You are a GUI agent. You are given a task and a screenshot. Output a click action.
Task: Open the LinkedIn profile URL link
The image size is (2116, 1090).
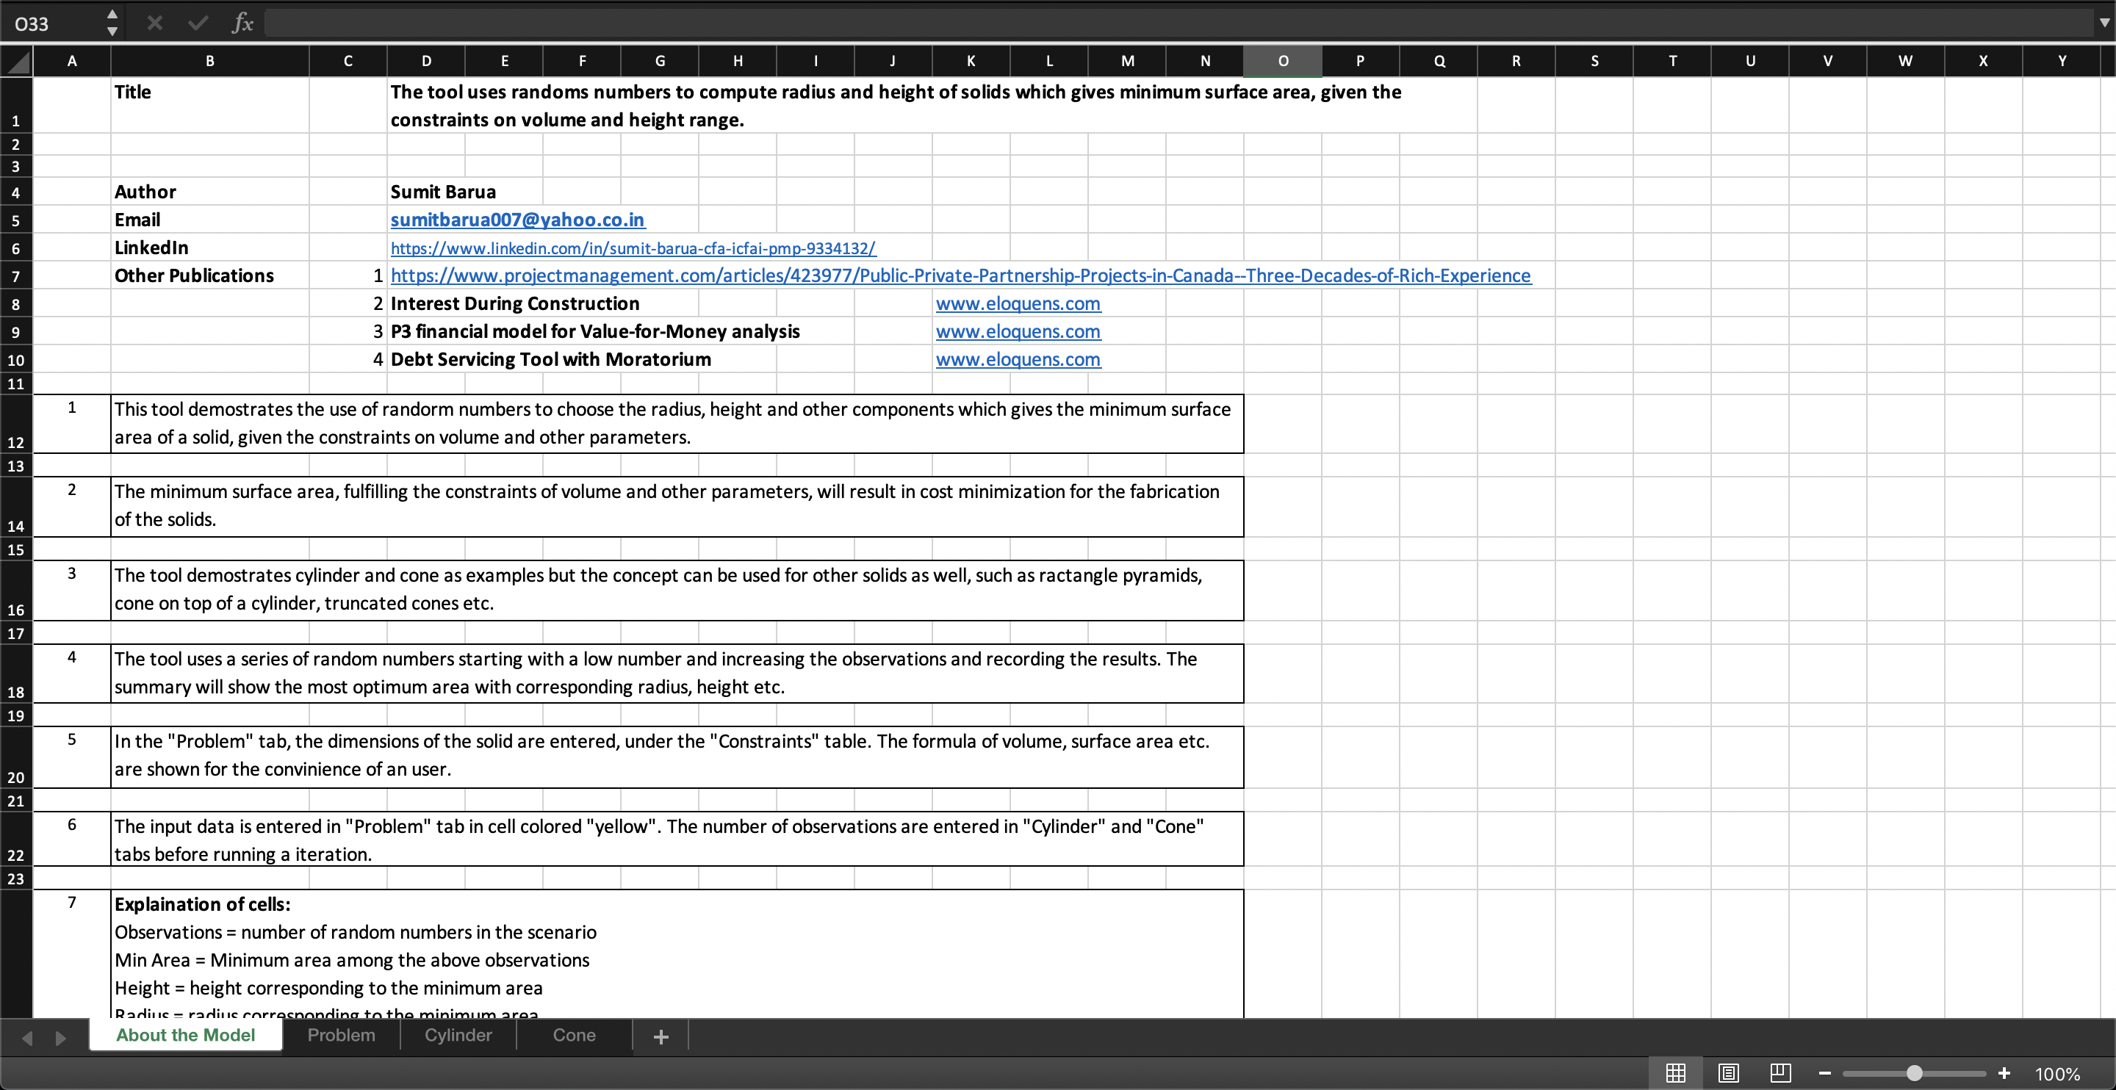(633, 248)
